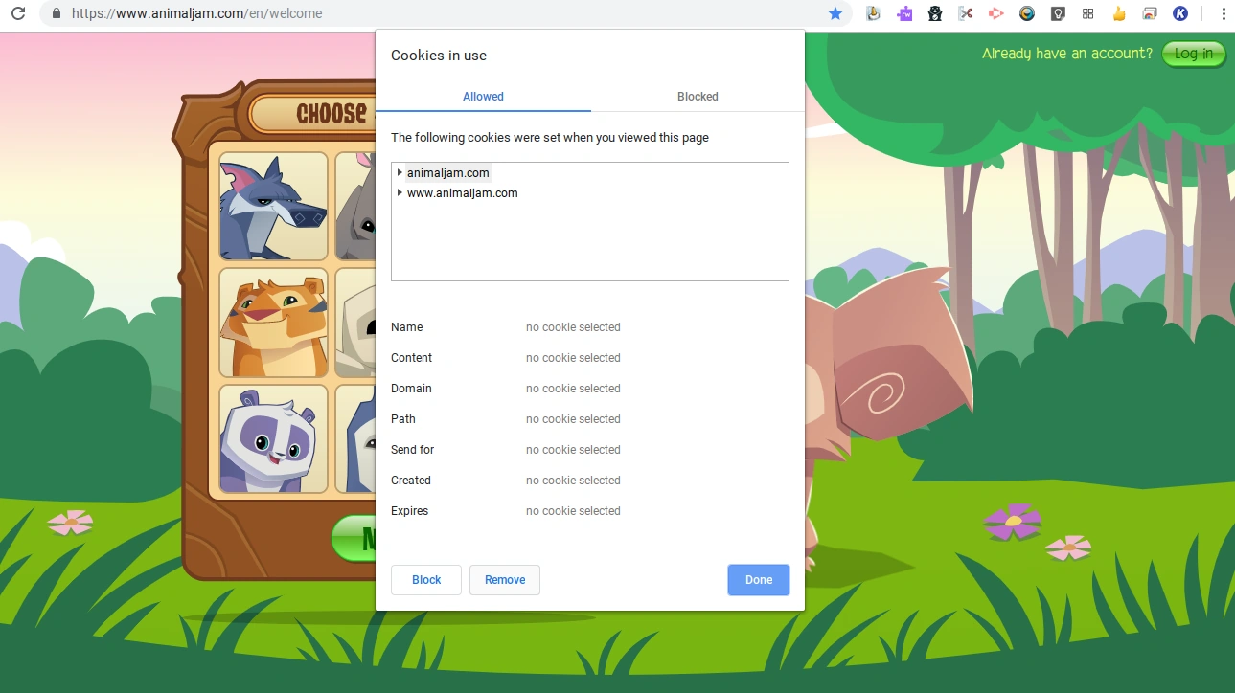Click the padlock site info icon

(x=56, y=14)
